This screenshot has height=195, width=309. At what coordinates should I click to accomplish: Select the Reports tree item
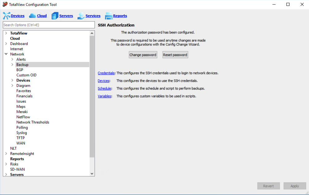click(17, 159)
